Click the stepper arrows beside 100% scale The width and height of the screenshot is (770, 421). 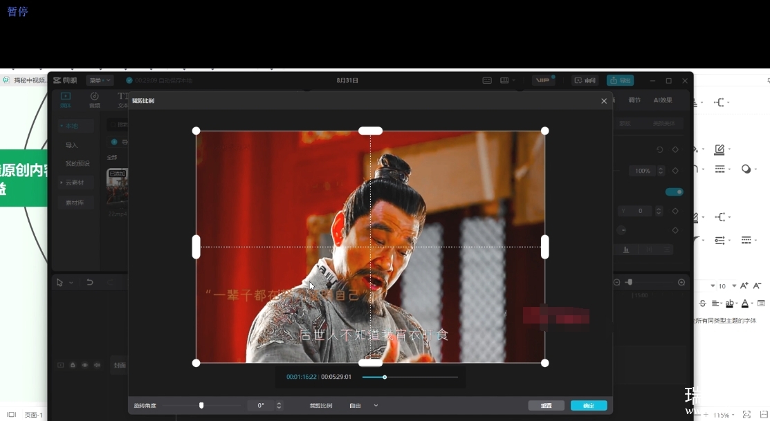coord(661,171)
